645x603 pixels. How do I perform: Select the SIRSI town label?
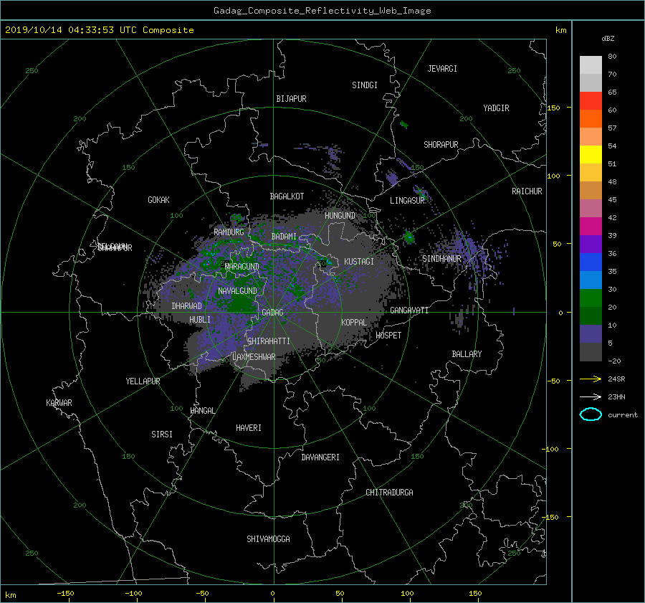pyautogui.click(x=162, y=435)
